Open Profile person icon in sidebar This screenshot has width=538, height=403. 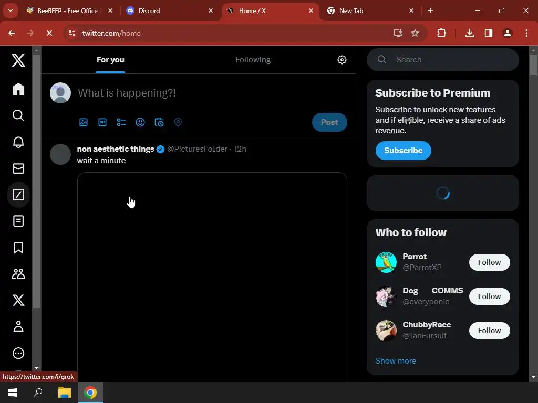[18, 326]
